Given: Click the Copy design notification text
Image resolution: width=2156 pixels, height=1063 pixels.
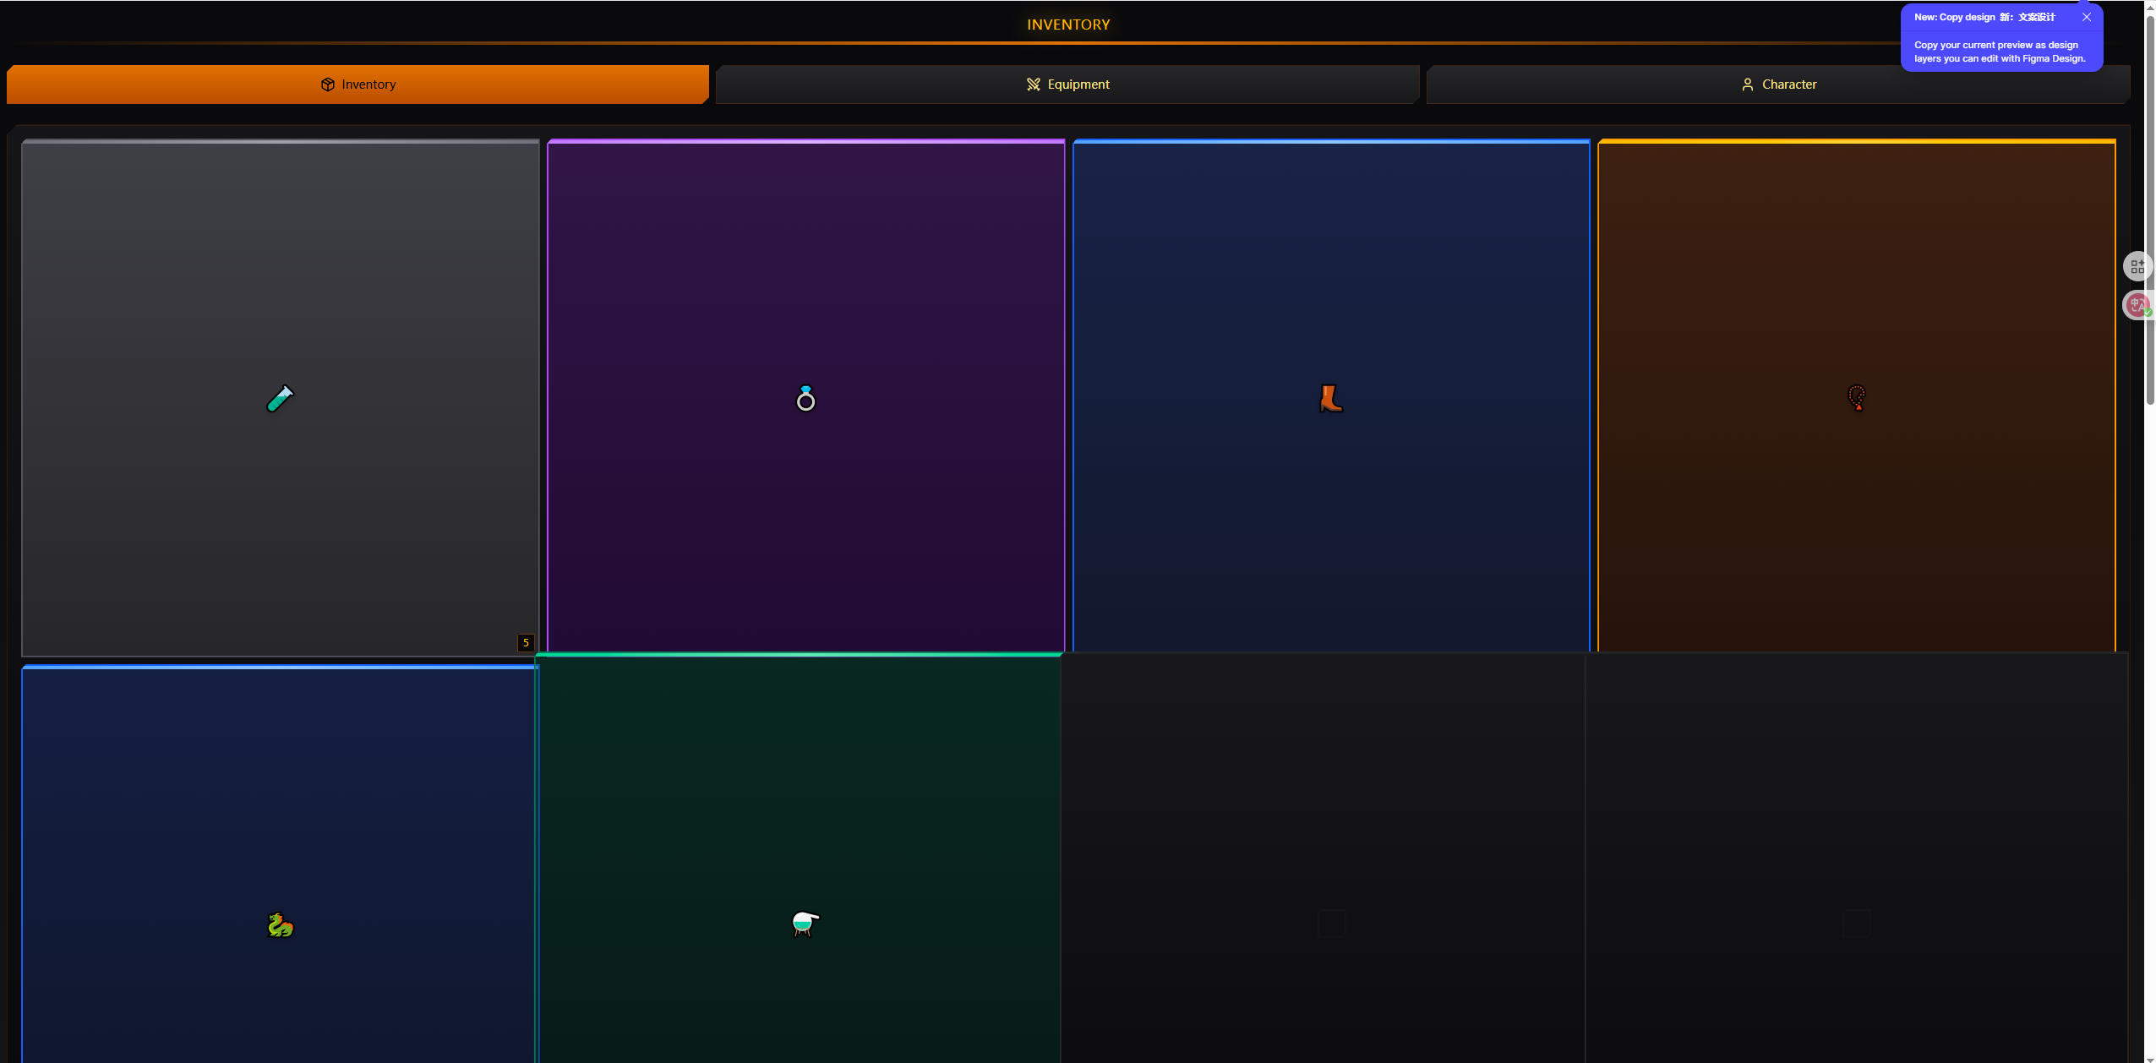Looking at the screenshot, I should point(1999,52).
